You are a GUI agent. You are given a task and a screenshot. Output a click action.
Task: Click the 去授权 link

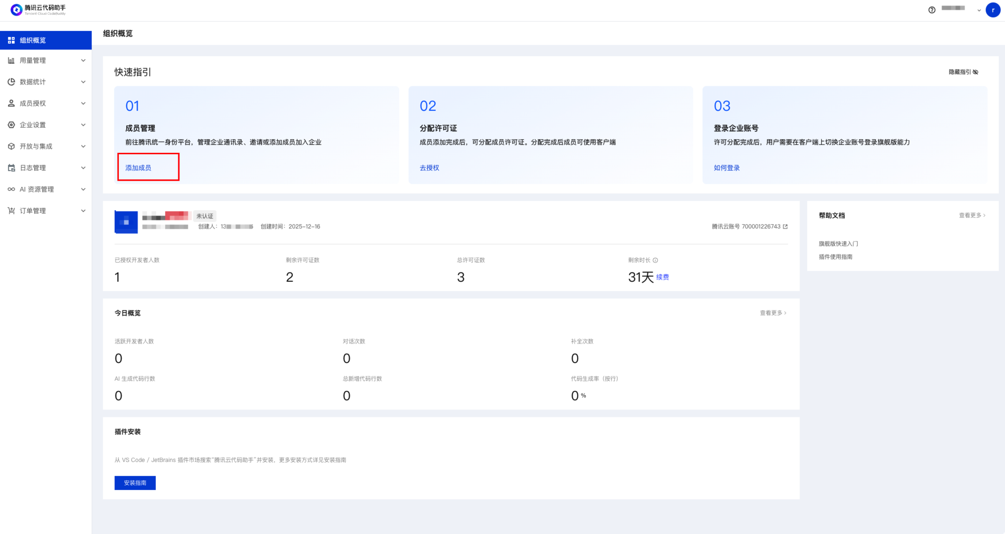429,168
